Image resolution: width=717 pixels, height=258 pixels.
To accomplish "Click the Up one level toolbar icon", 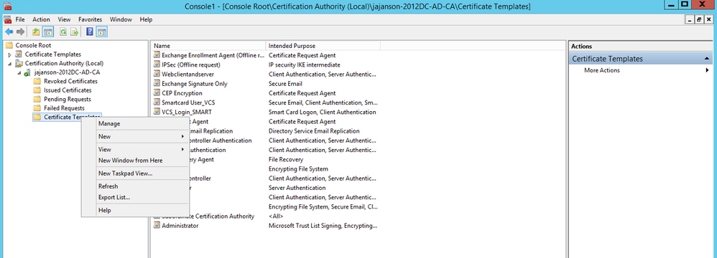I will [x=36, y=32].
